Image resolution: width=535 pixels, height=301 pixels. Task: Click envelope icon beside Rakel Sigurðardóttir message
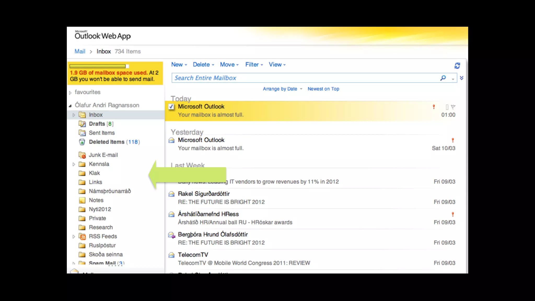(x=171, y=194)
